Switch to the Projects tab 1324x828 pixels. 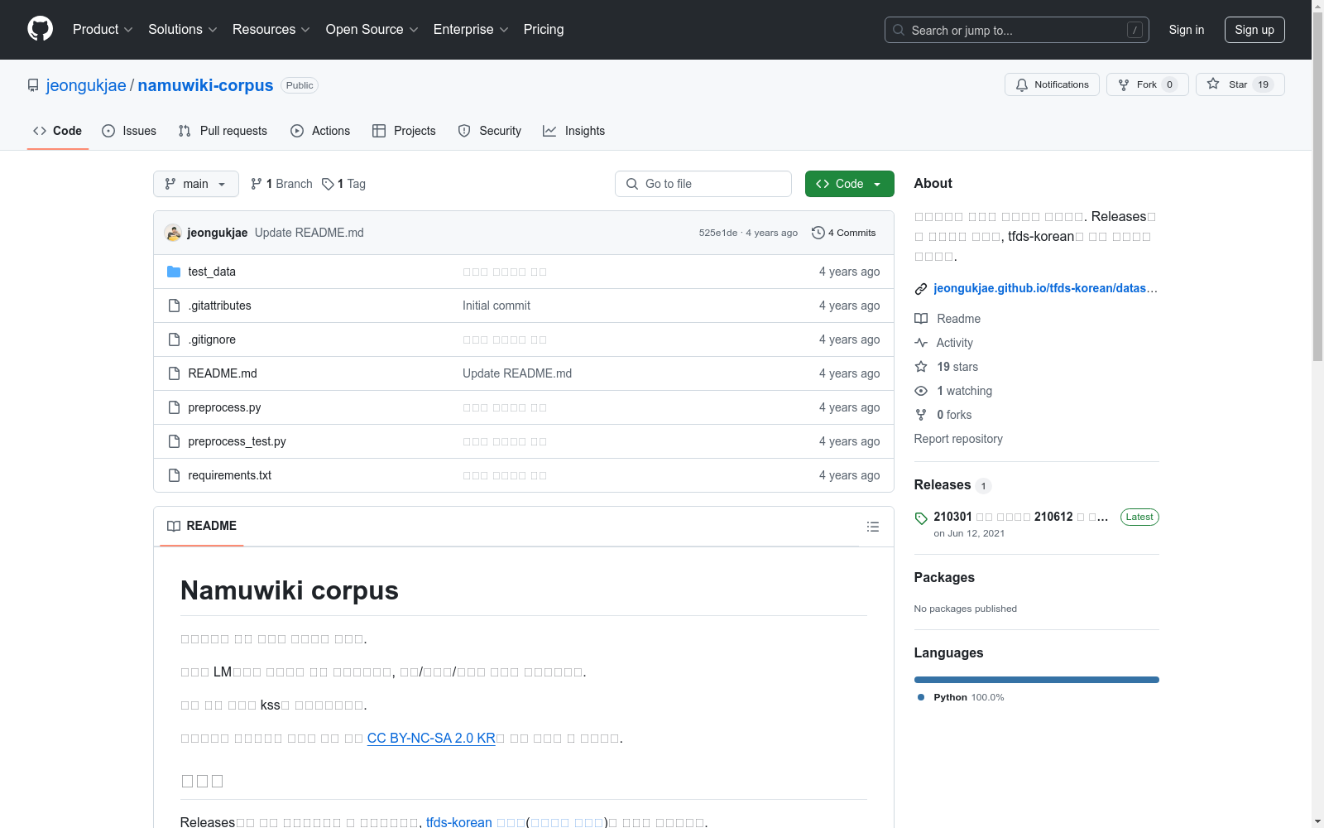point(404,131)
